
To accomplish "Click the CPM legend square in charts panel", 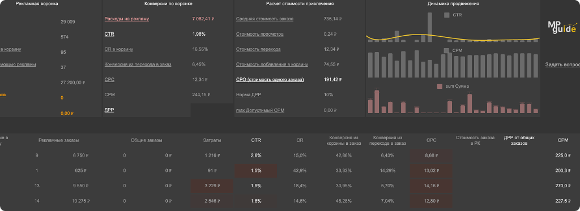I will [447, 50].
